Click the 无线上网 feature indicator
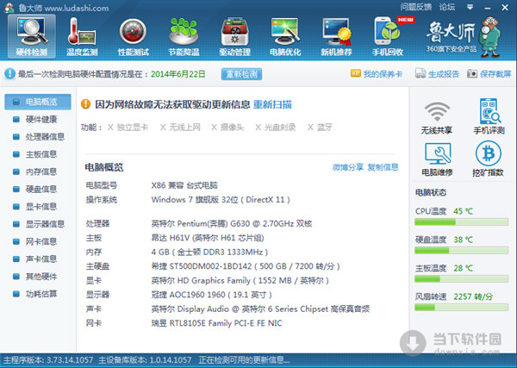This screenshot has height=368, width=517. [x=180, y=128]
